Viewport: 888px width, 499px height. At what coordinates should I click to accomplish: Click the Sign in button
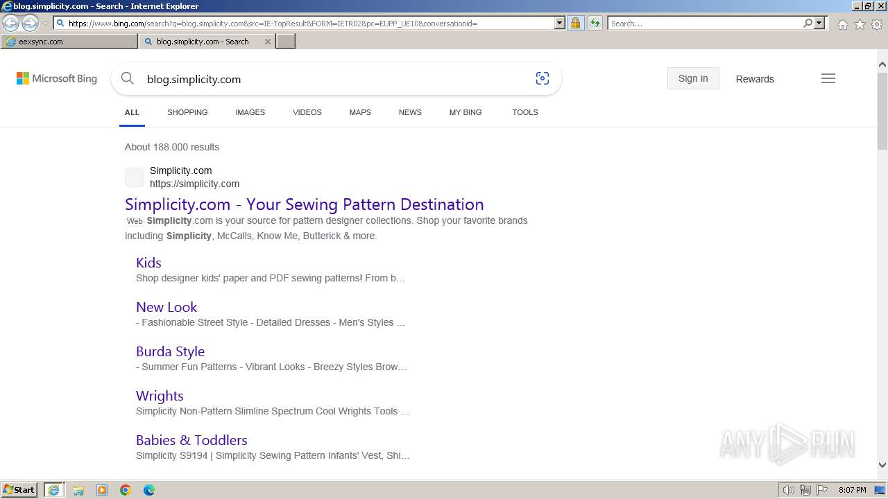click(x=693, y=78)
